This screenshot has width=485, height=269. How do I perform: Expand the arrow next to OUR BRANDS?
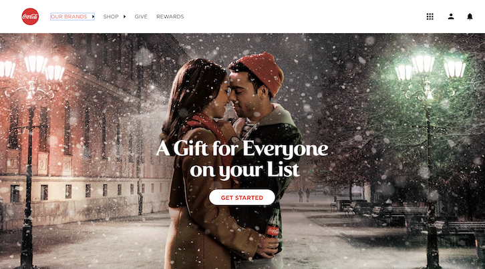point(93,17)
